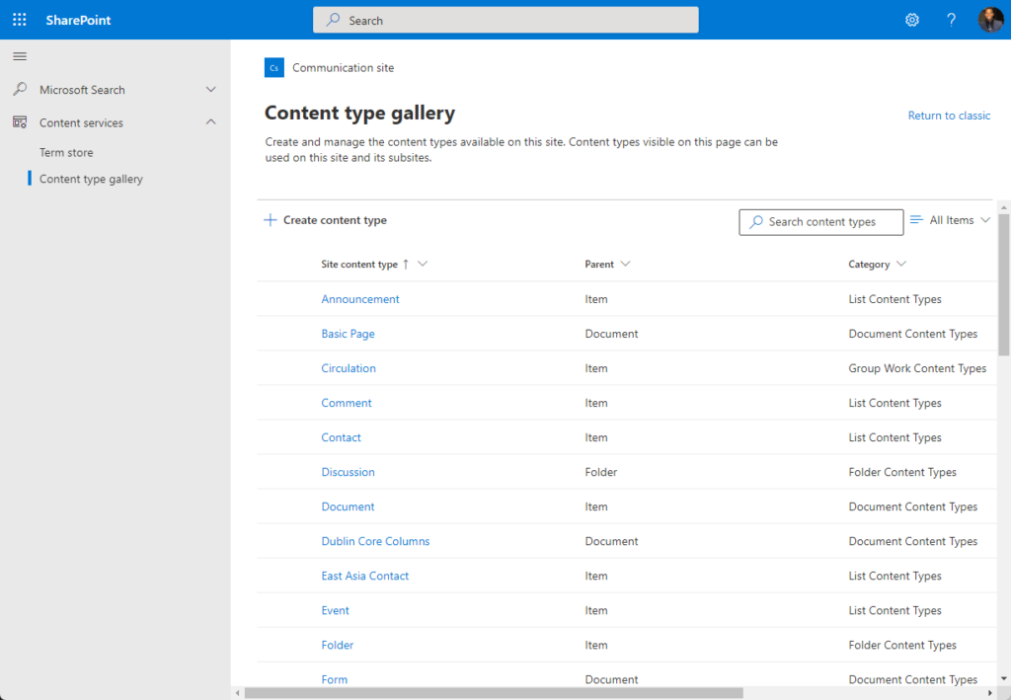
Task: Open the Parent column dropdown chevron
Action: [x=625, y=264]
